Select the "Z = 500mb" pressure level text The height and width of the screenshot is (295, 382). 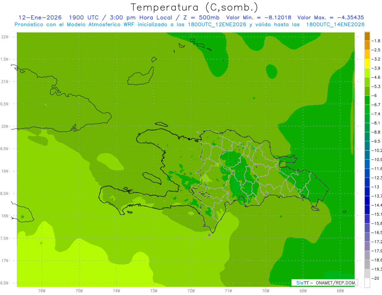coord(200,18)
